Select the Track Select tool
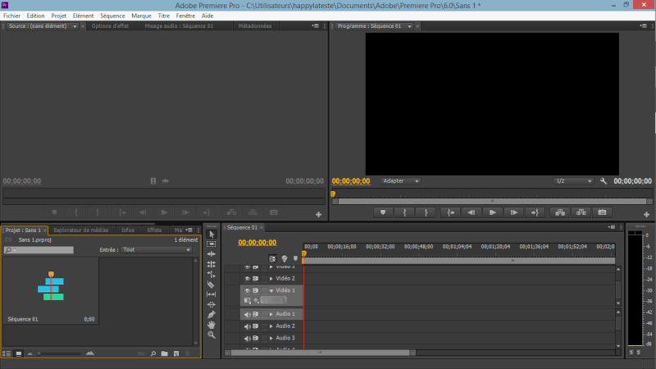 (x=212, y=244)
